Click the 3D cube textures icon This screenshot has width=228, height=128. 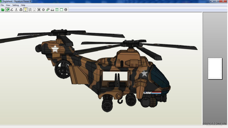(x=21, y=10)
